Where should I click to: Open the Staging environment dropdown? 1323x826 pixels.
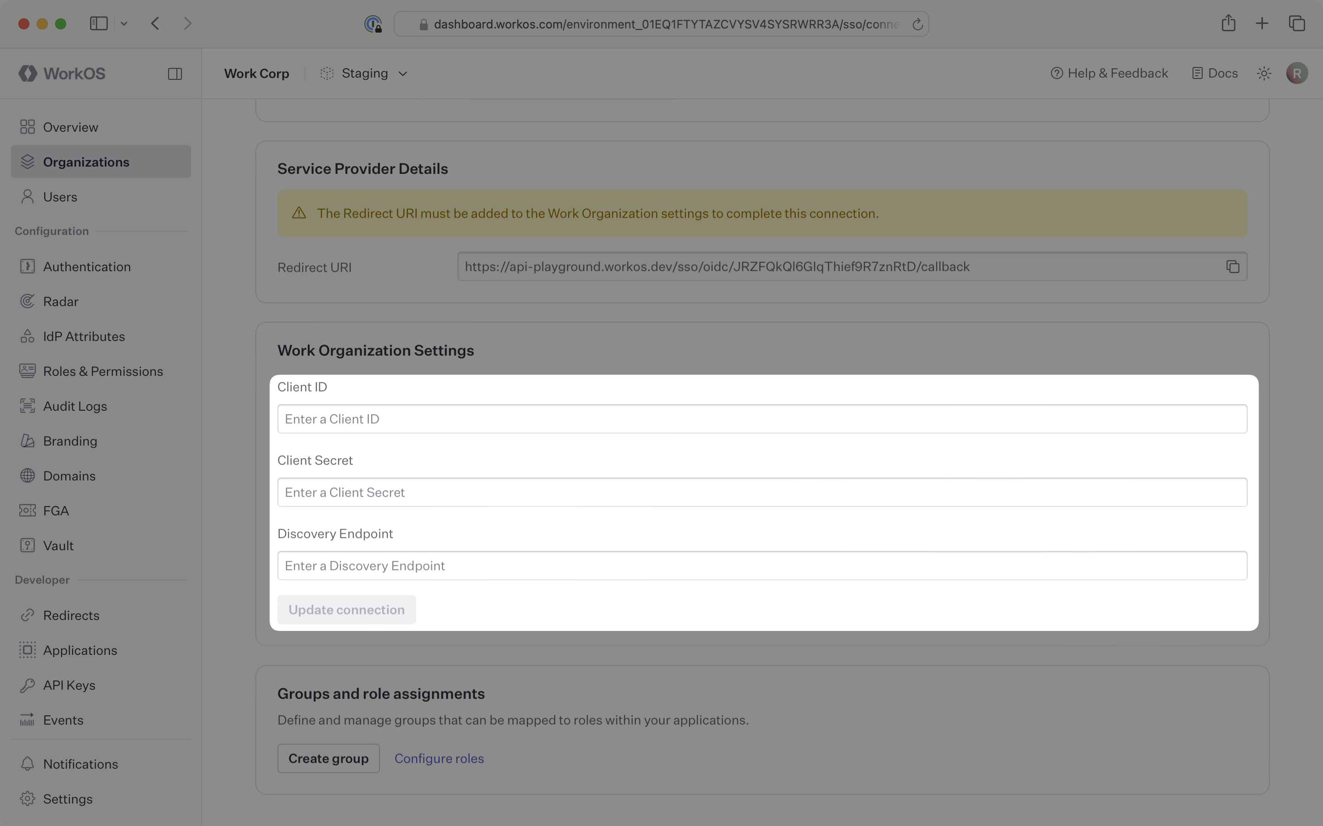364,73
